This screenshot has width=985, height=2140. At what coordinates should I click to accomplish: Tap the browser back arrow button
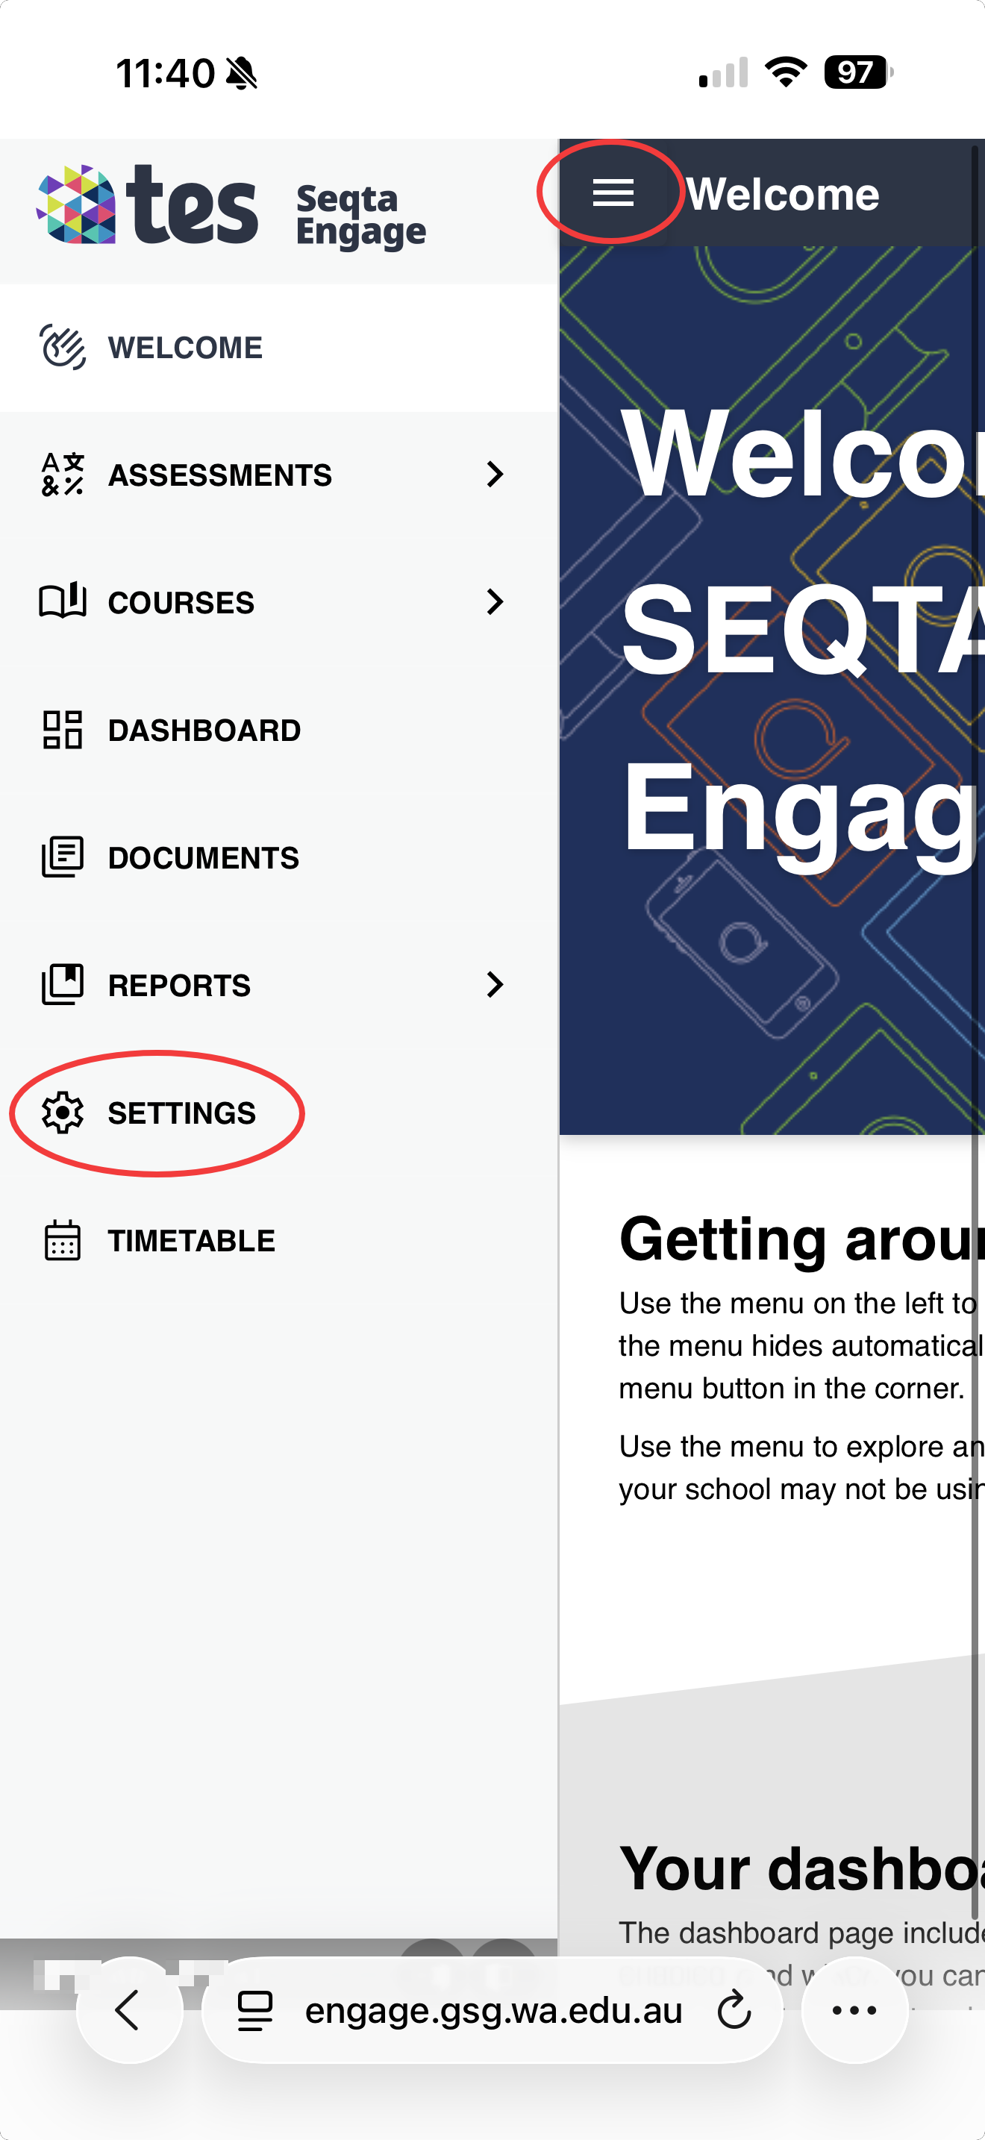pyautogui.click(x=129, y=2010)
